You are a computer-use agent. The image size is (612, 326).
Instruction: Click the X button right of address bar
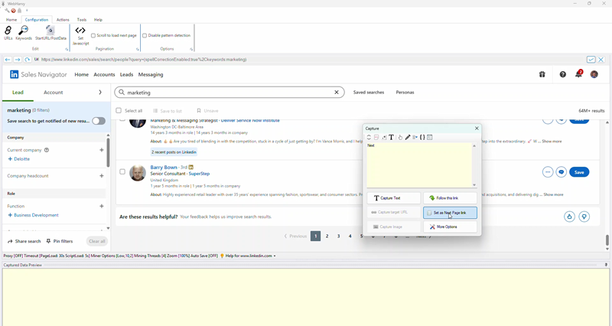coord(601,60)
